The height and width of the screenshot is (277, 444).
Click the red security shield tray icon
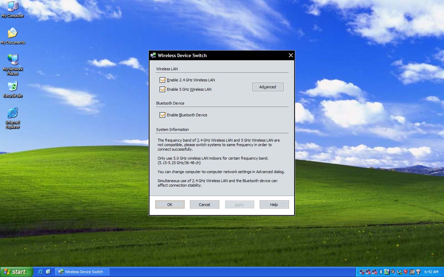click(x=405, y=272)
